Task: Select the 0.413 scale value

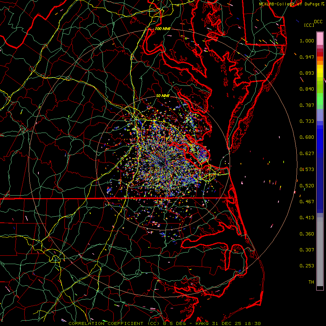Action: pyautogui.click(x=307, y=218)
